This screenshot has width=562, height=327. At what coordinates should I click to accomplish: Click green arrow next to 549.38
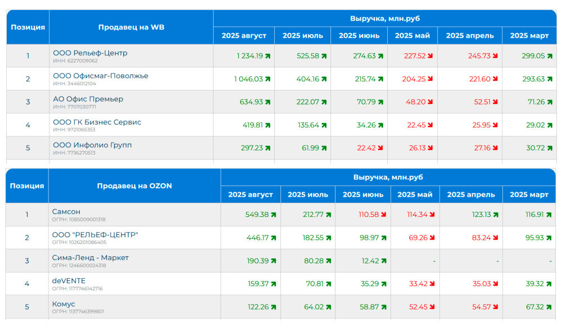(x=274, y=215)
